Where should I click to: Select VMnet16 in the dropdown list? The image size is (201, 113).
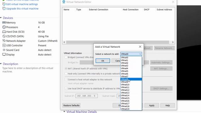pos(131,101)
